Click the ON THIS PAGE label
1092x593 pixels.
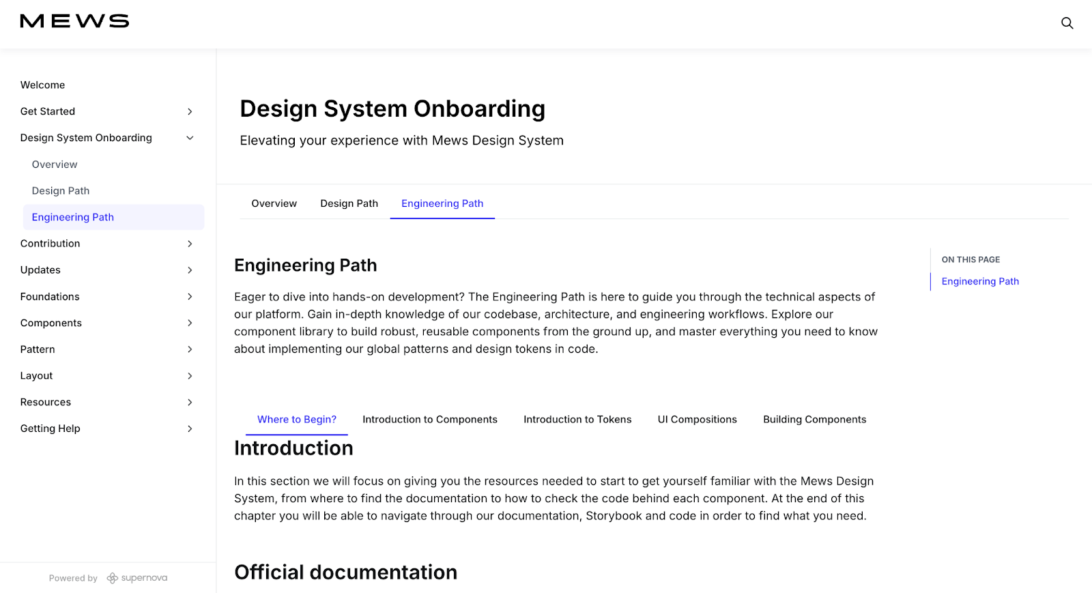pyautogui.click(x=971, y=260)
